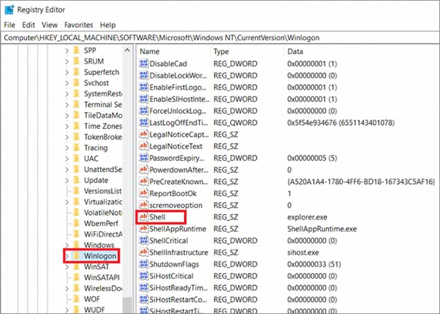Image resolution: width=440 pixels, height=314 pixels.
Task: Select the TokenBroke key
Action: [102, 137]
